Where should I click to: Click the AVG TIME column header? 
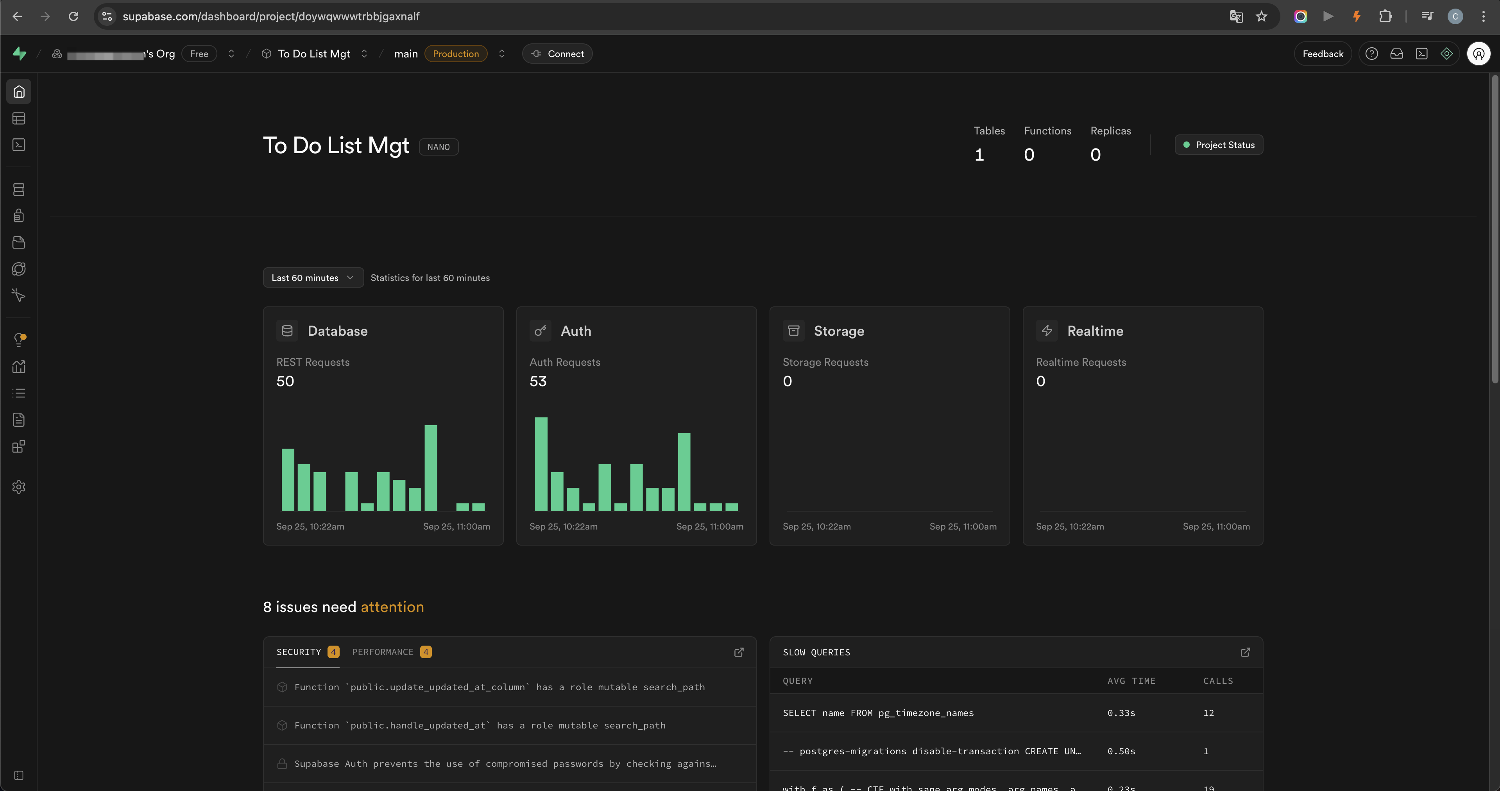pyautogui.click(x=1131, y=681)
